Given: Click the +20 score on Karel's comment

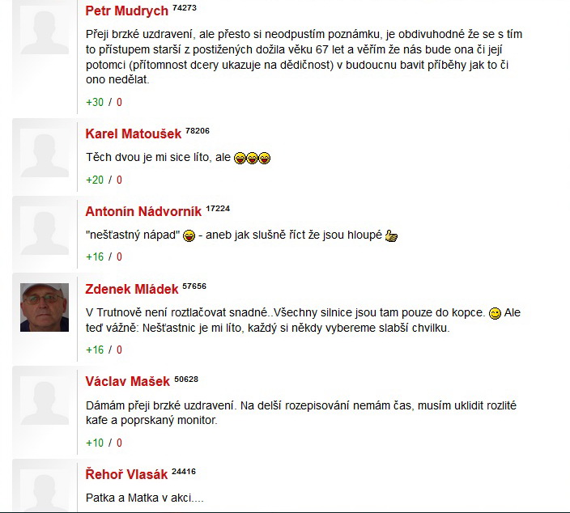Looking at the screenshot, I should tap(95, 180).
